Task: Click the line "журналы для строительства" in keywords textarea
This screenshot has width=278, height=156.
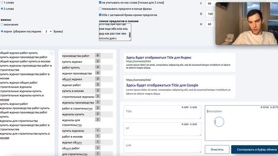Action: (19, 121)
